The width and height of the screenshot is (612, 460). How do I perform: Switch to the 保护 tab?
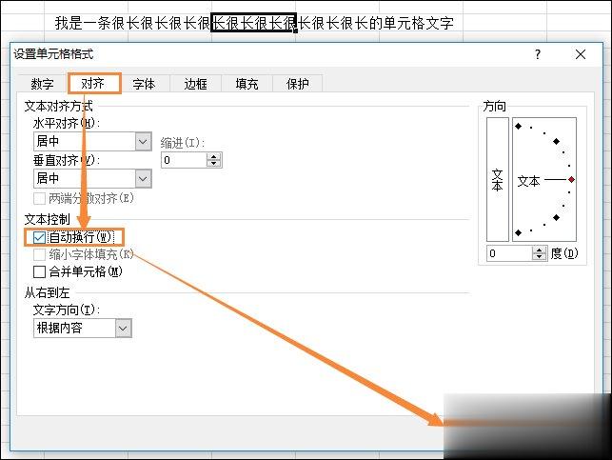pyautogui.click(x=298, y=84)
